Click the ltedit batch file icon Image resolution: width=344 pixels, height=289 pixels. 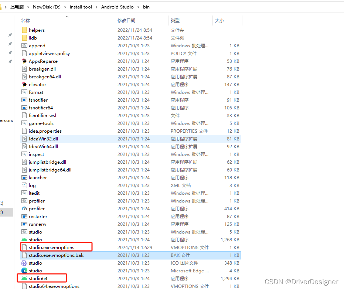24,193
